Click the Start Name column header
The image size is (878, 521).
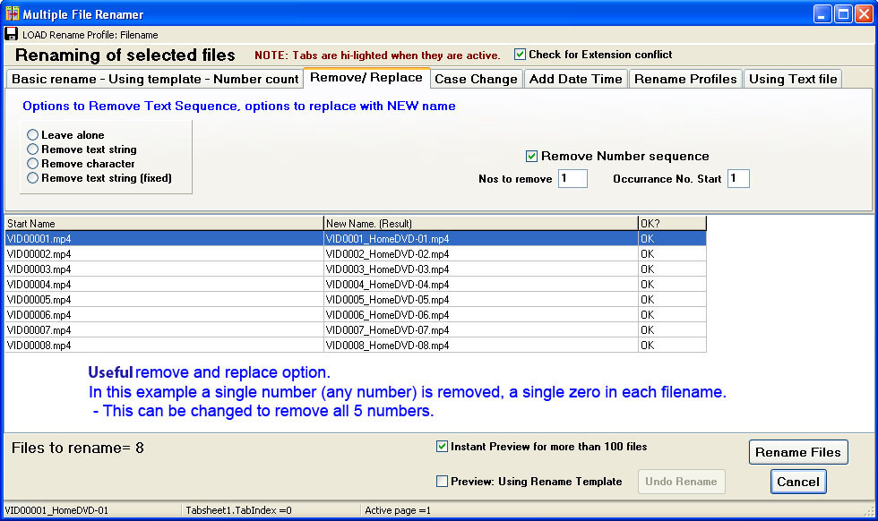[x=164, y=223]
